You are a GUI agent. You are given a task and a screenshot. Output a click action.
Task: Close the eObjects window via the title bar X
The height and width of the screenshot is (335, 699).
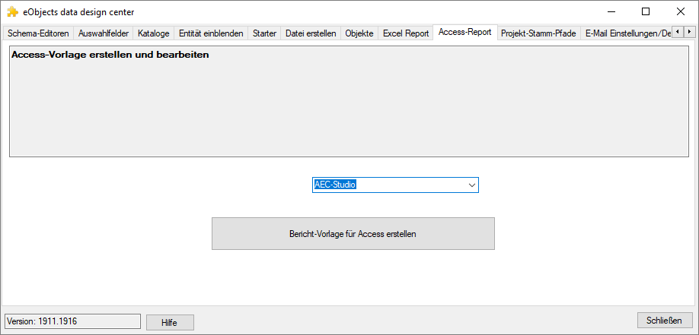click(x=680, y=12)
